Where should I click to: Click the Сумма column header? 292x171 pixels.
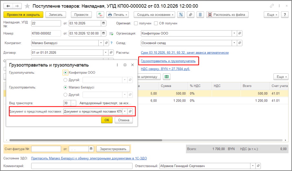click(x=173, y=86)
